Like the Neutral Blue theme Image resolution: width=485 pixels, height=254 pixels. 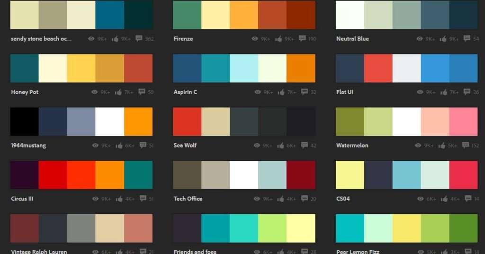443,39
